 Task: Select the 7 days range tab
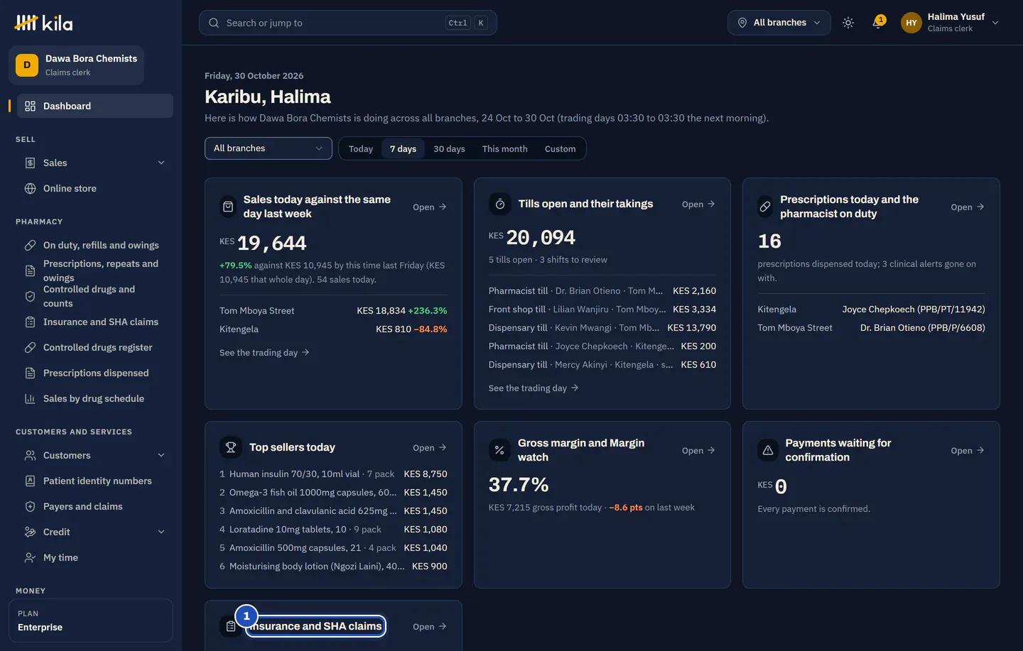click(x=404, y=148)
